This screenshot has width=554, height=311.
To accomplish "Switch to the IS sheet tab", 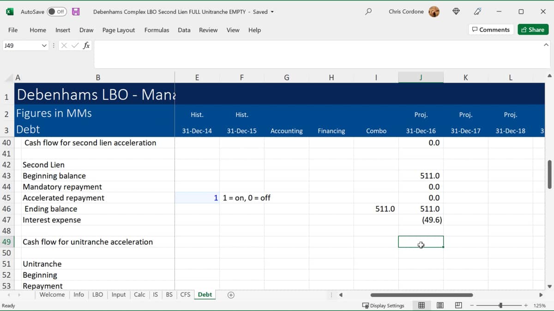I will tap(156, 294).
